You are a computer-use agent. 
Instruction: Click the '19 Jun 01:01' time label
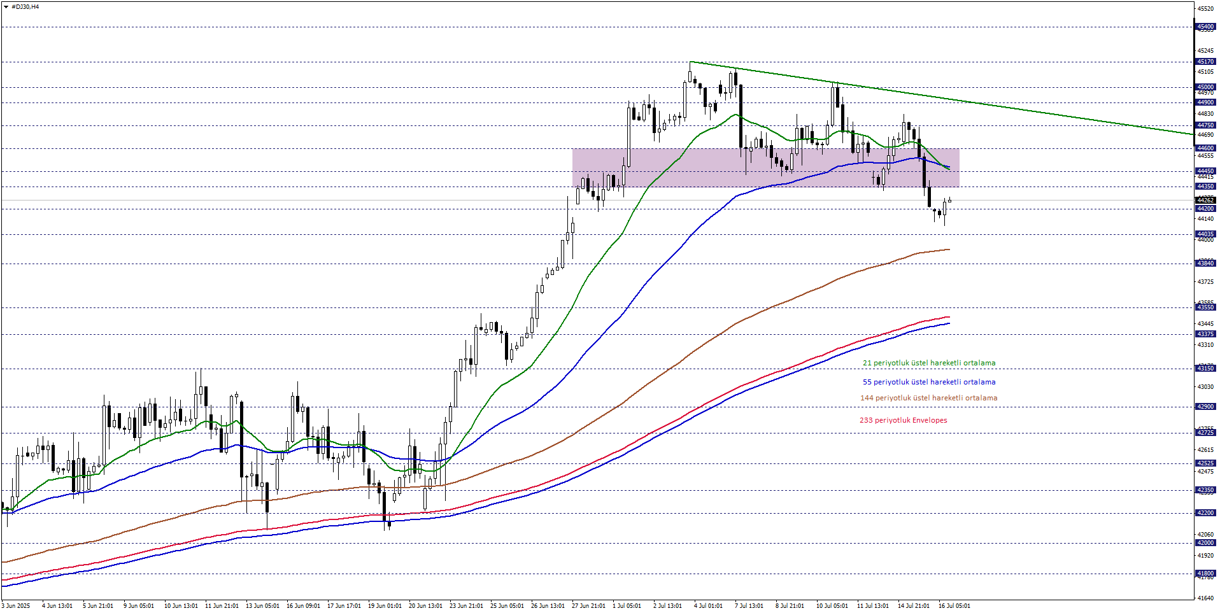(x=385, y=606)
